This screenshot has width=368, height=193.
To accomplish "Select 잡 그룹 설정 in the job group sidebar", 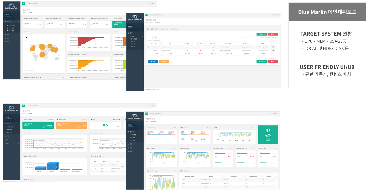I will coord(135,39).
